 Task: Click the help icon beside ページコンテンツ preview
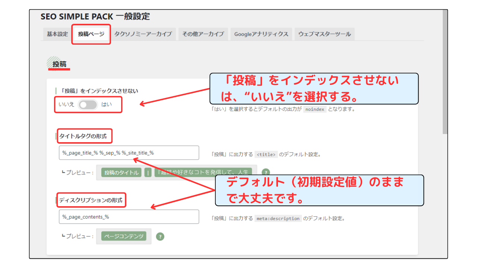pos(160,236)
